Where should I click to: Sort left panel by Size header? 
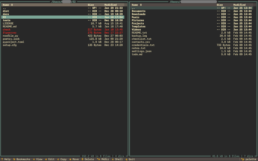[91, 5]
